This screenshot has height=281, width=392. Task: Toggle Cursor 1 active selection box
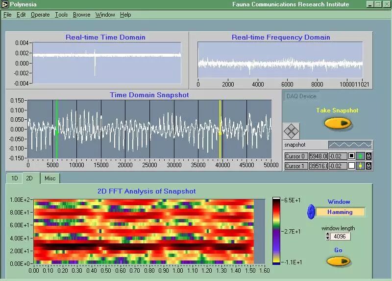pos(351,166)
